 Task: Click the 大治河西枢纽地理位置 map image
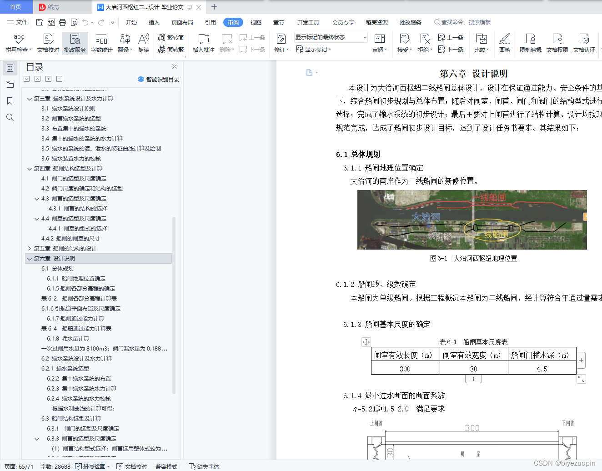click(472, 220)
